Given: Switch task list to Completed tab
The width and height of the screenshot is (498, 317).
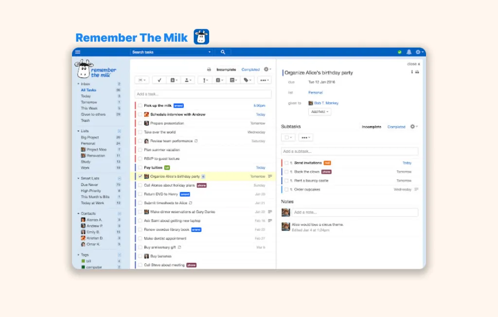Looking at the screenshot, I should (x=250, y=70).
